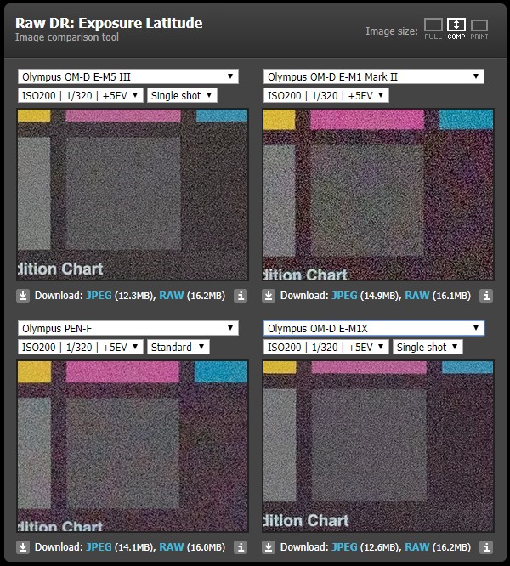The width and height of the screenshot is (510, 566).
Task: Download E-M5 III JPEG file
Action: click(x=99, y=296)
